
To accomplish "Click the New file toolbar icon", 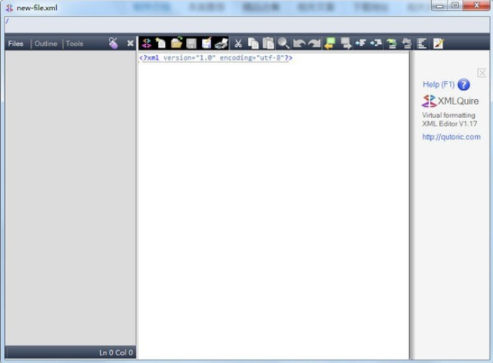I will coord(161,43).
